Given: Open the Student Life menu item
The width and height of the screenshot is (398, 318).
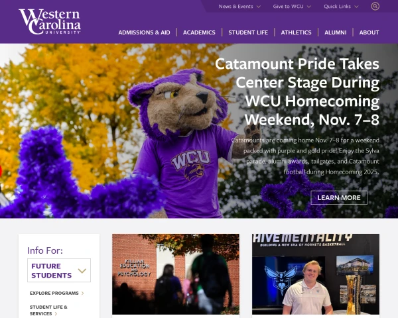Looking at the screenshot, I should click(x=248, y=32).
